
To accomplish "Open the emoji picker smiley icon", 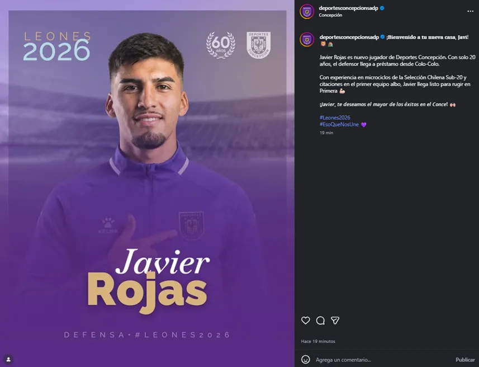I will tap(306, 359).
